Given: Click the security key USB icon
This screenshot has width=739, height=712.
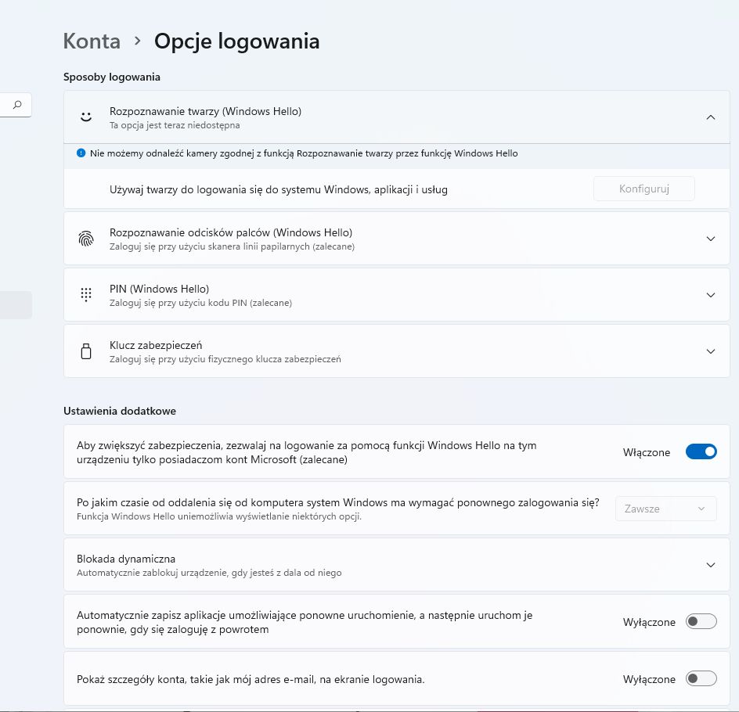Looking at the screenshot, I should [x=86, y=351].
